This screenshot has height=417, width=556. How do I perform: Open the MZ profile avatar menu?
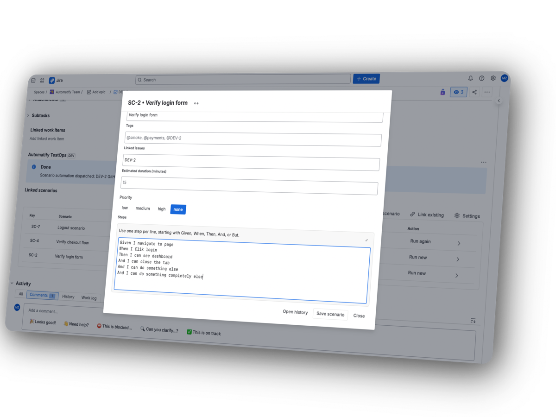(x=505, y=78)
